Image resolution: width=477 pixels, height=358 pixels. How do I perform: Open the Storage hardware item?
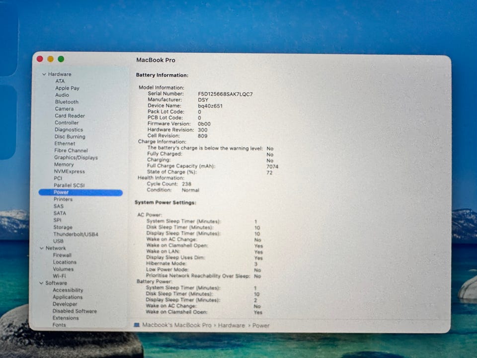click(x=63, y=227)
